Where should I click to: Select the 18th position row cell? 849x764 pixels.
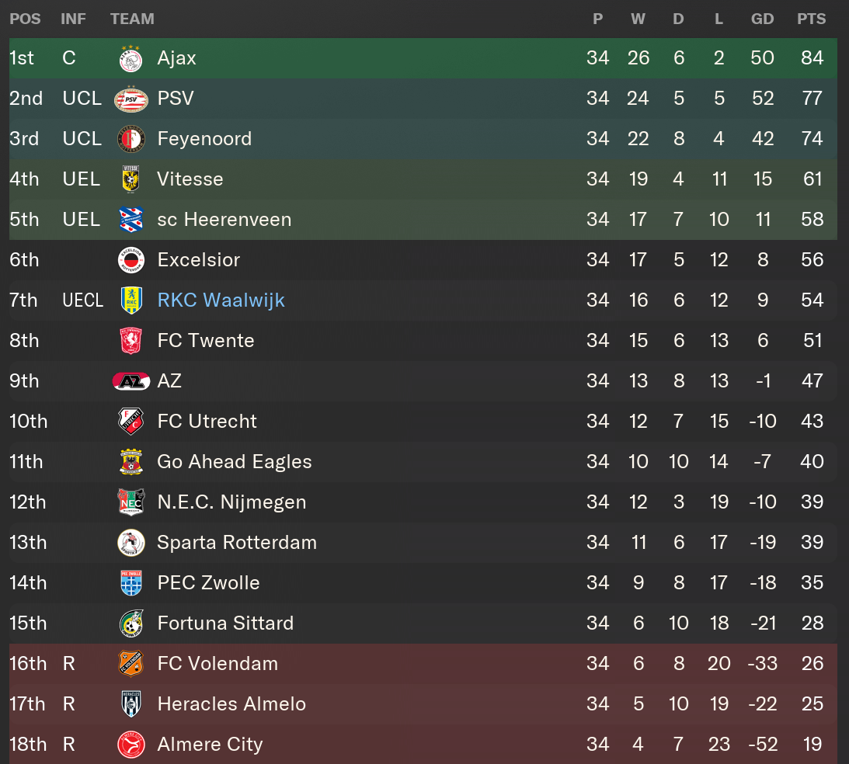pos(27,745)
